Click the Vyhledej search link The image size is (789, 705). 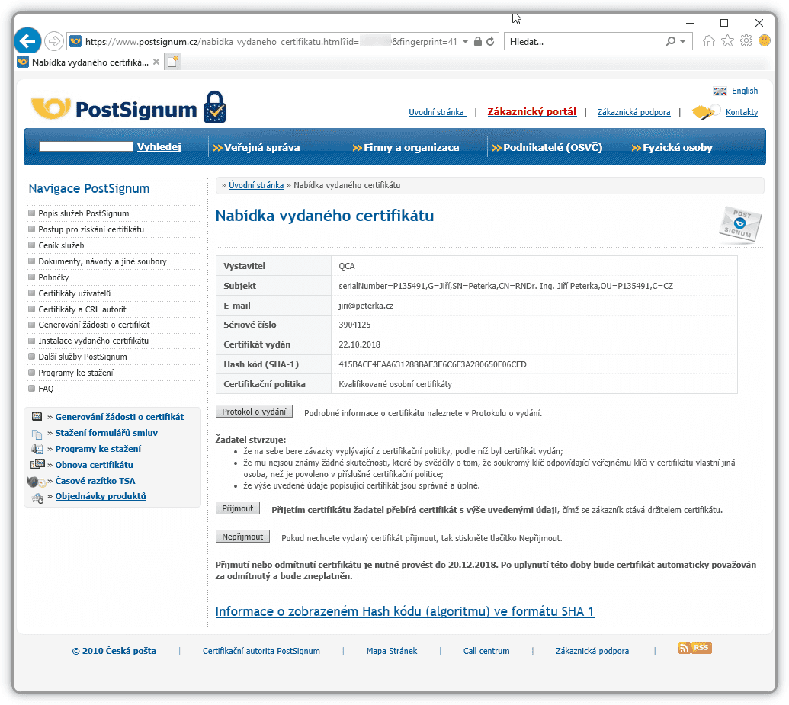click(159, 146)
